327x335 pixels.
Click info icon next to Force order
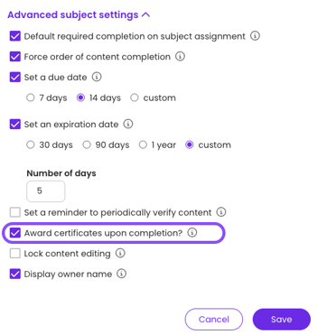(x=180, y=56)
